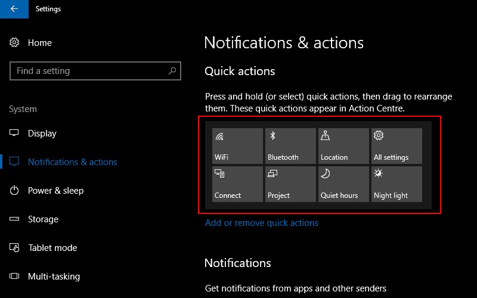Click the All settings gear icon
The image size is (477, 298).
click(379, 135)
